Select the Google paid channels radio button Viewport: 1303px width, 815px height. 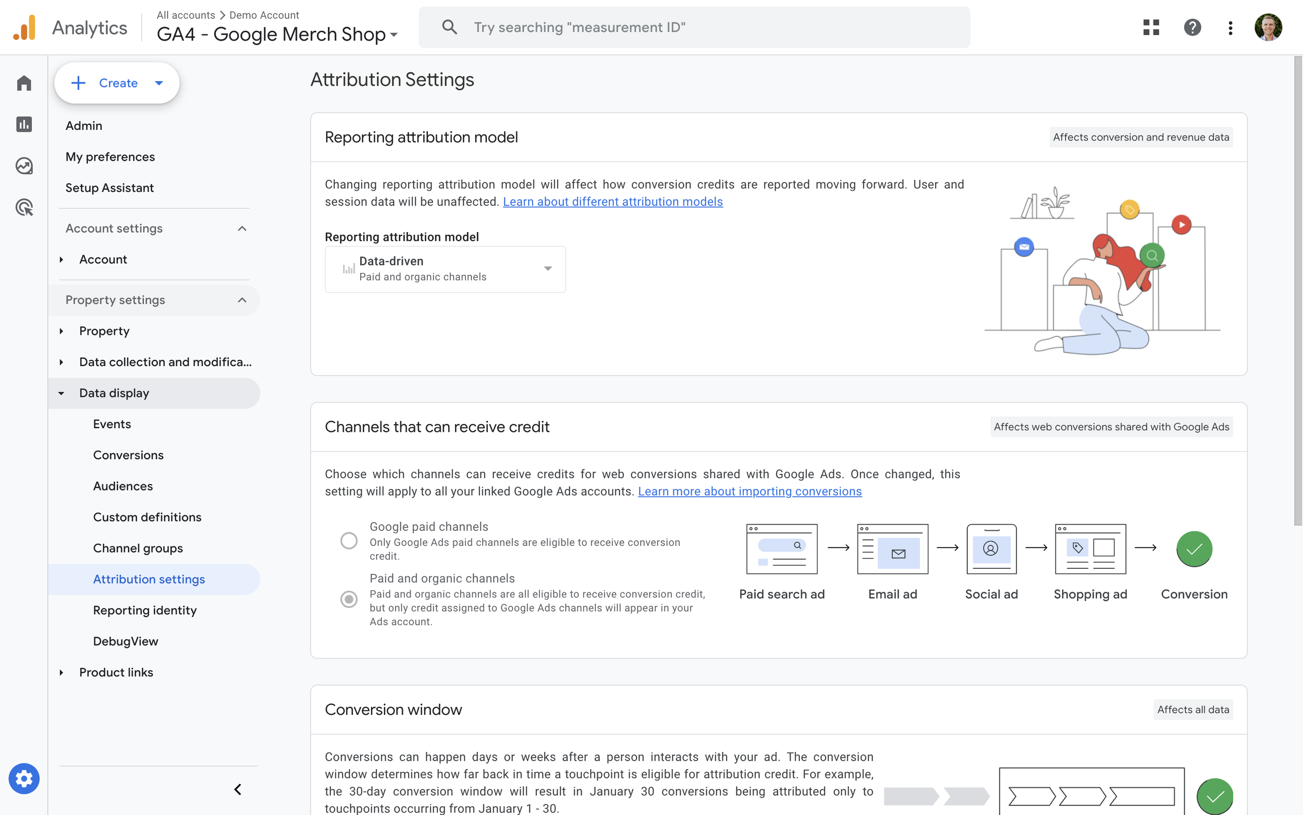coord(349,540)
